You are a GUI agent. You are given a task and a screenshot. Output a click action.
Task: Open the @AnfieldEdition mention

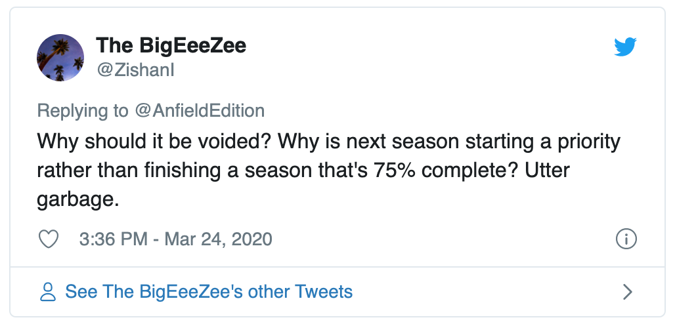click(x=200, y=110)
